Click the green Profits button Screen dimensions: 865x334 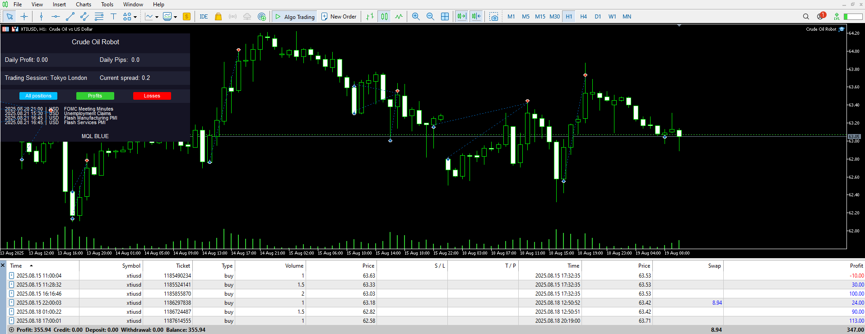click(95, 96)
